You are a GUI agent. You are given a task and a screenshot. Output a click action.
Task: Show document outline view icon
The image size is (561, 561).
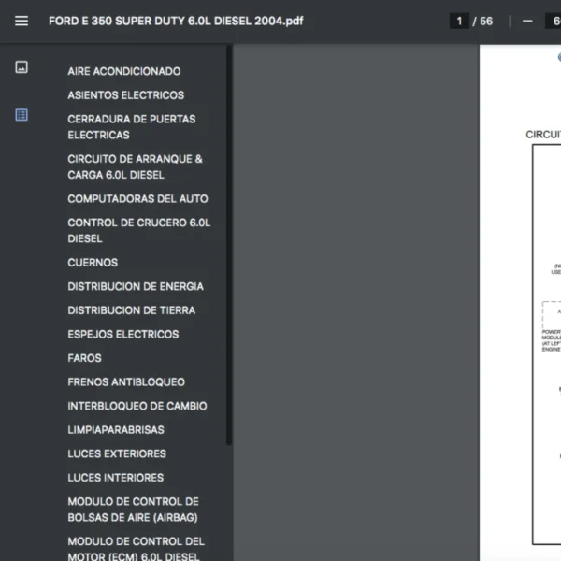click(22, 115)
